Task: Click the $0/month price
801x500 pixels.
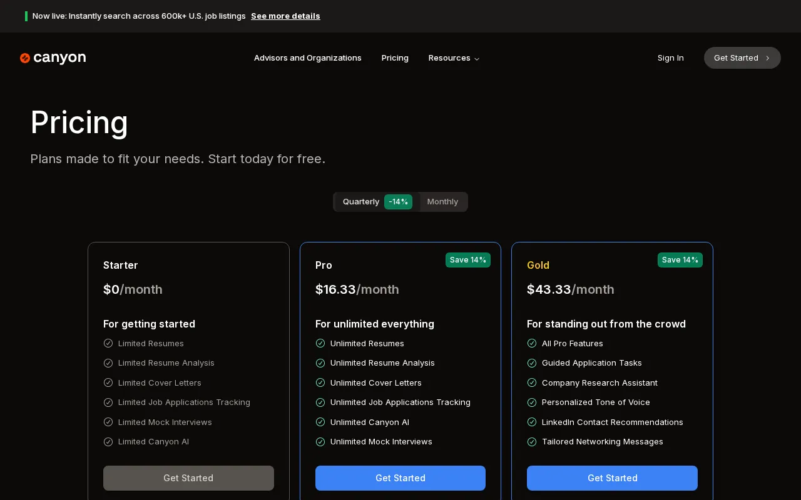Action: 133,289
